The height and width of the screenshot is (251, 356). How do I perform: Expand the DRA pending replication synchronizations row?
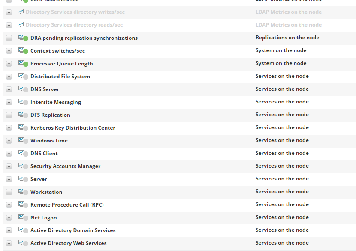[x=9, y=38]
